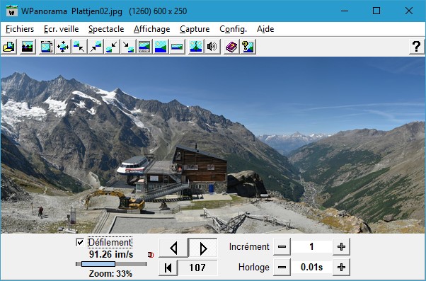Viewport: 426px width, 281px height.
Task: Move window to the bottom-left corner icon
Action: tap(112, 47)
